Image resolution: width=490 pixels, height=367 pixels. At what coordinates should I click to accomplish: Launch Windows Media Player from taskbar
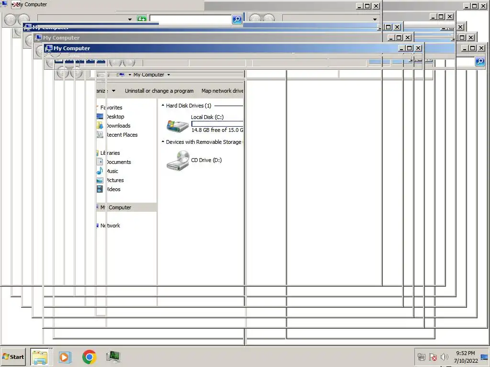click(x=65, y=357)
